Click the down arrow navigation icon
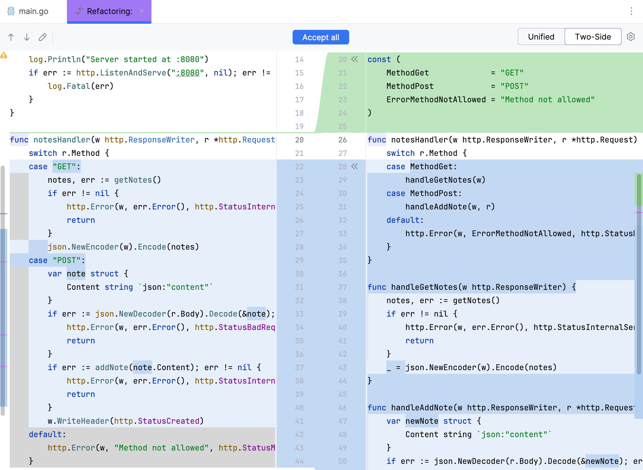The image size is (643, 470). [x=27, y=37]
